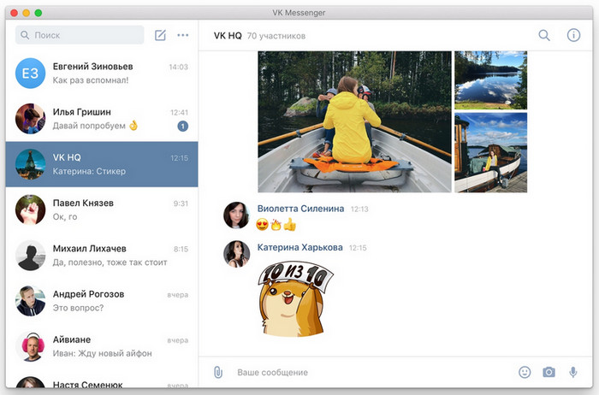Open the Айвиане conversation
This screenshot has width=599, height=395.
pyautogui.click(x=102, y=346)
